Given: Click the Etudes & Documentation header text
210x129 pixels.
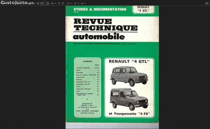Looking at the screenshot, I should [x=100, y=9].
